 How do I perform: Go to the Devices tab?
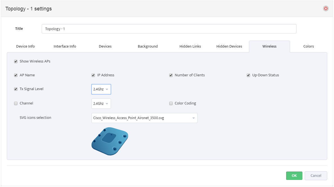(105, 46)
